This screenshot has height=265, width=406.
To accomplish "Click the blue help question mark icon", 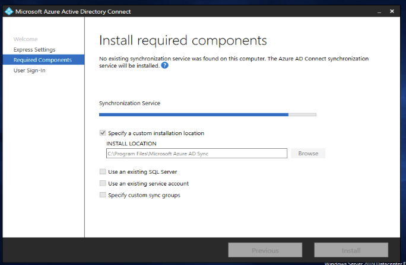I will tap(164, 65).
